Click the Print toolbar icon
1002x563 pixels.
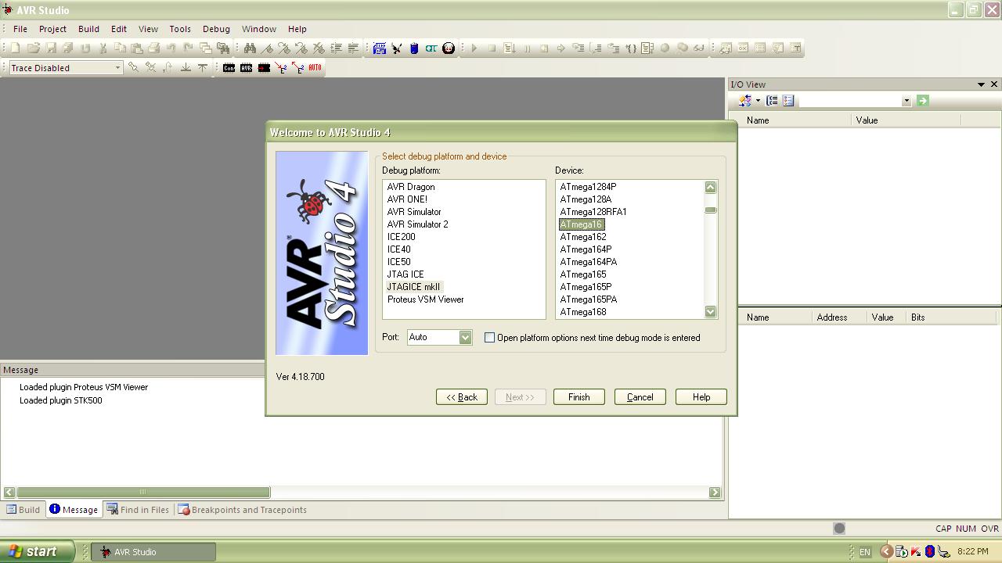pyautogui.click(x=153, y=48)
